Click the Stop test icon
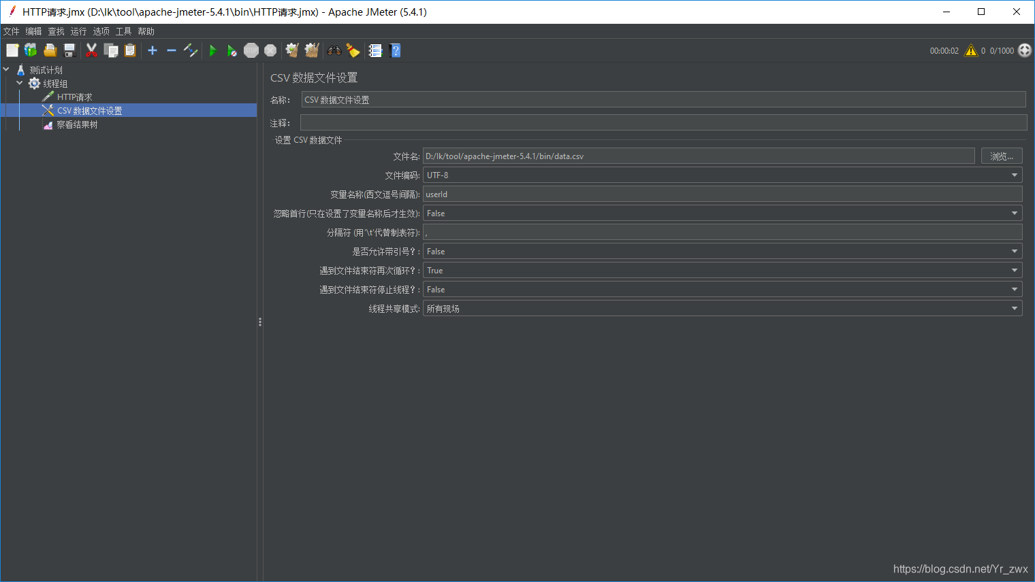The height and width of the screenshot is (582, 1035). (251, 50)
